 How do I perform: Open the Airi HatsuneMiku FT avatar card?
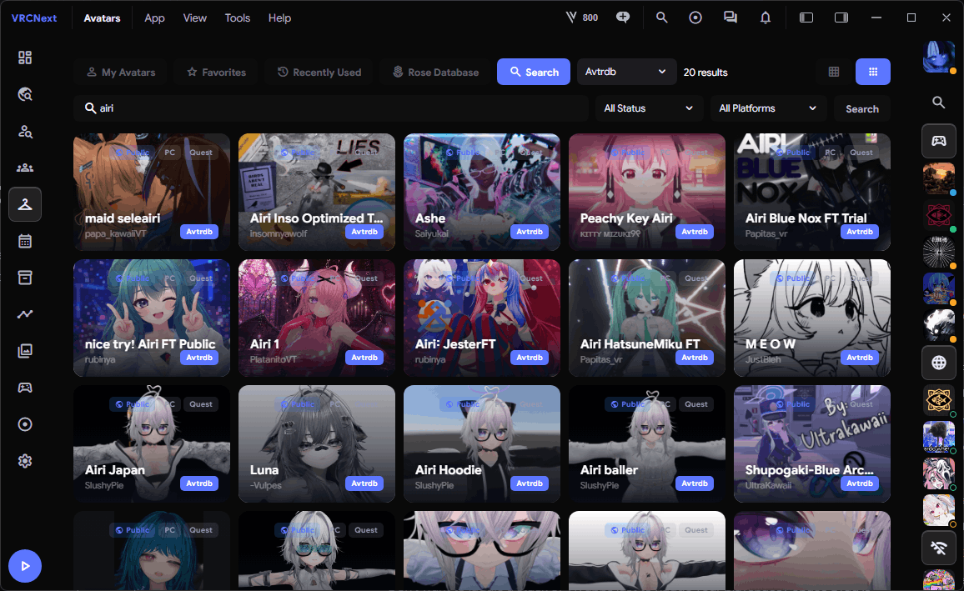pos(647,318)
